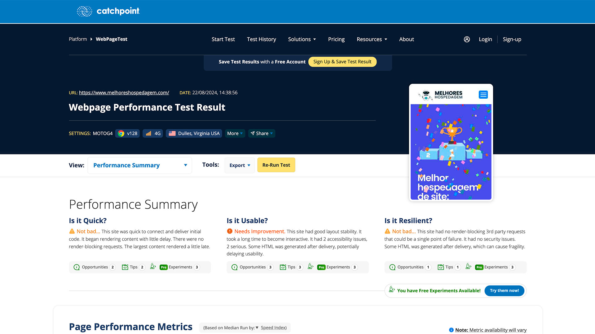The height and width of the screenshot is (334, 595).
Task: Click Experiments flask icon under Is it Resilient
Action: tap(468, 266)
